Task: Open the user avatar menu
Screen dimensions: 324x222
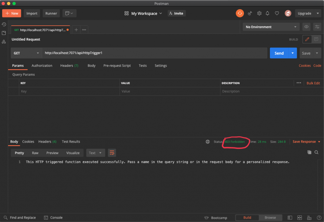Action: point(288,13)
